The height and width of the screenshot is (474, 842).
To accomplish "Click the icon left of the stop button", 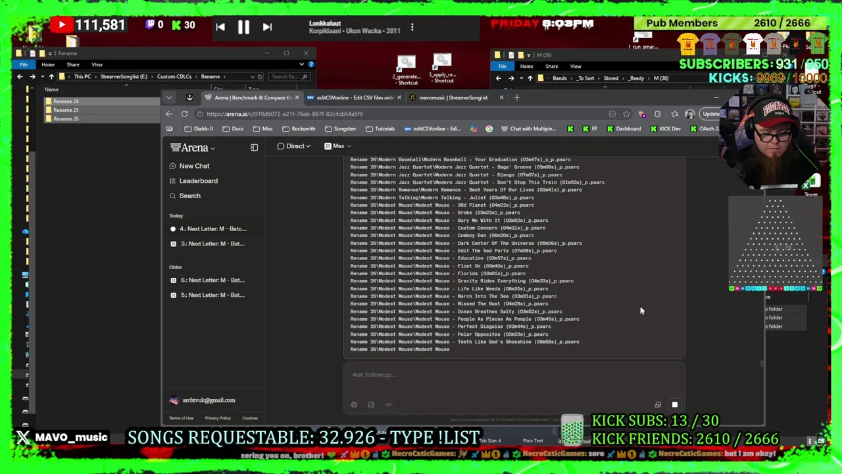I will (x=658, y=405).
